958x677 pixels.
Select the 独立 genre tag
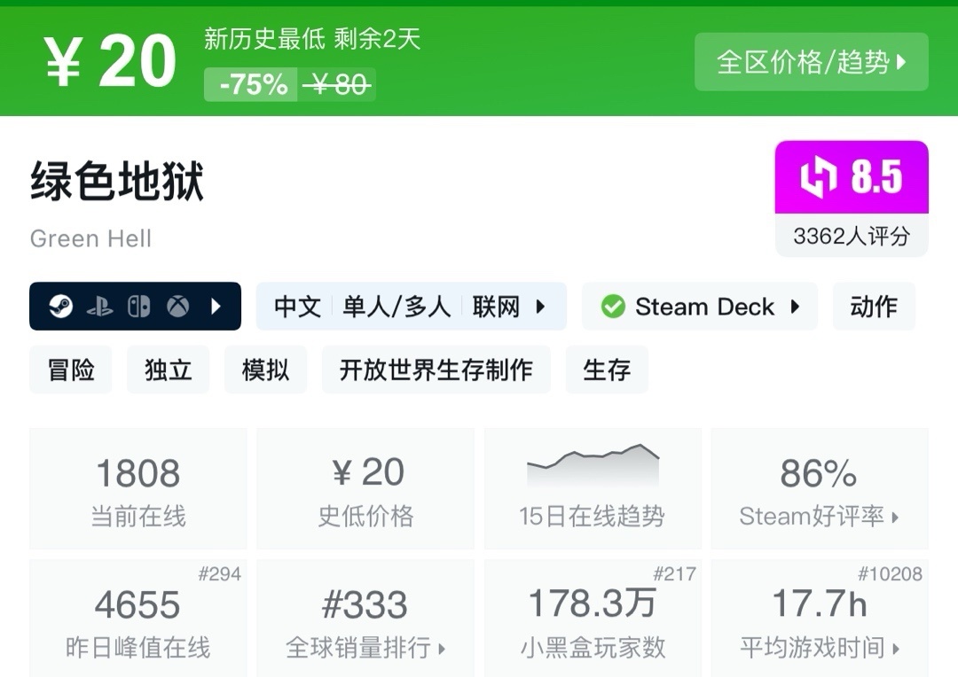[x=169, y=370]
